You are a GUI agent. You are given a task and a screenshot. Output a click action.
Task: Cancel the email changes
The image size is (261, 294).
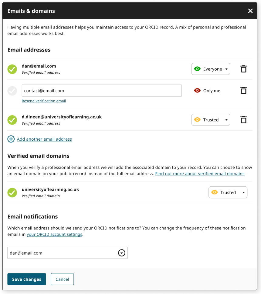(x=62, y=279)
